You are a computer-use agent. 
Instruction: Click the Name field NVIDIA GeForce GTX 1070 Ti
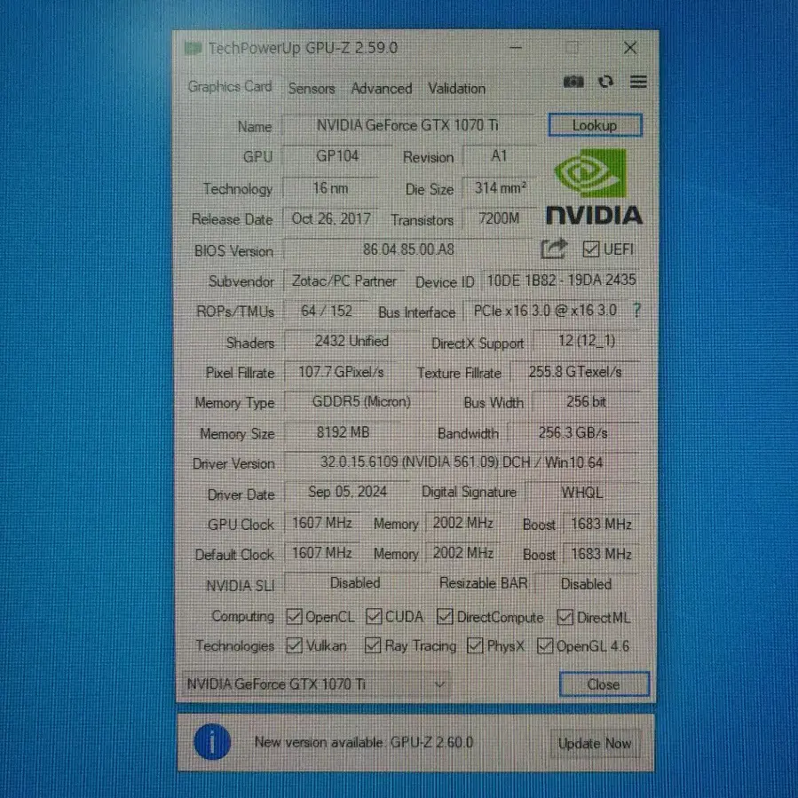point(407,125)
